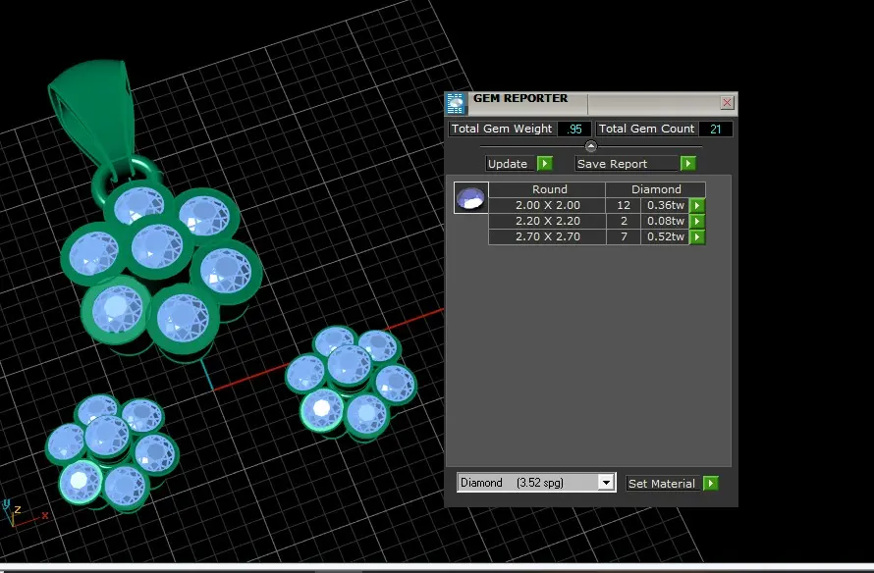Click the 0.08tw weight cell

point(665,221)
